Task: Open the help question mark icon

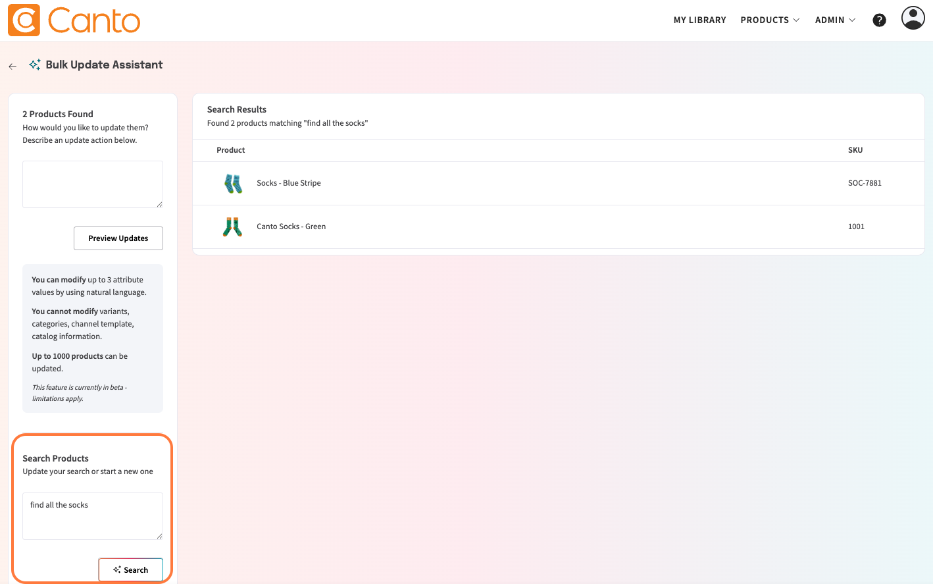Action: (879, 20)
